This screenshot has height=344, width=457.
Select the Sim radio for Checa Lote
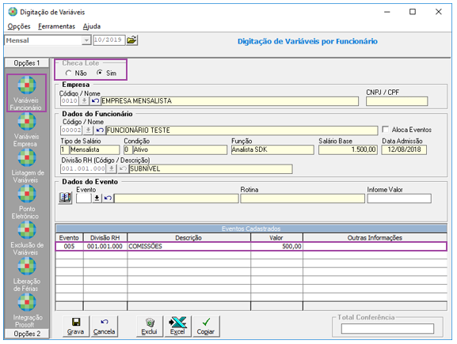click(100, 73)
